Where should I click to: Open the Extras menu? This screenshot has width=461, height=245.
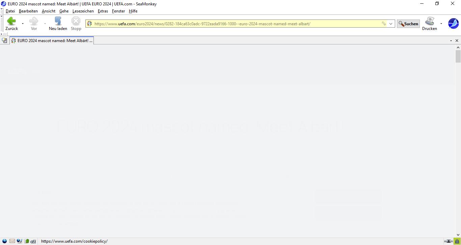tap(103, 11)
